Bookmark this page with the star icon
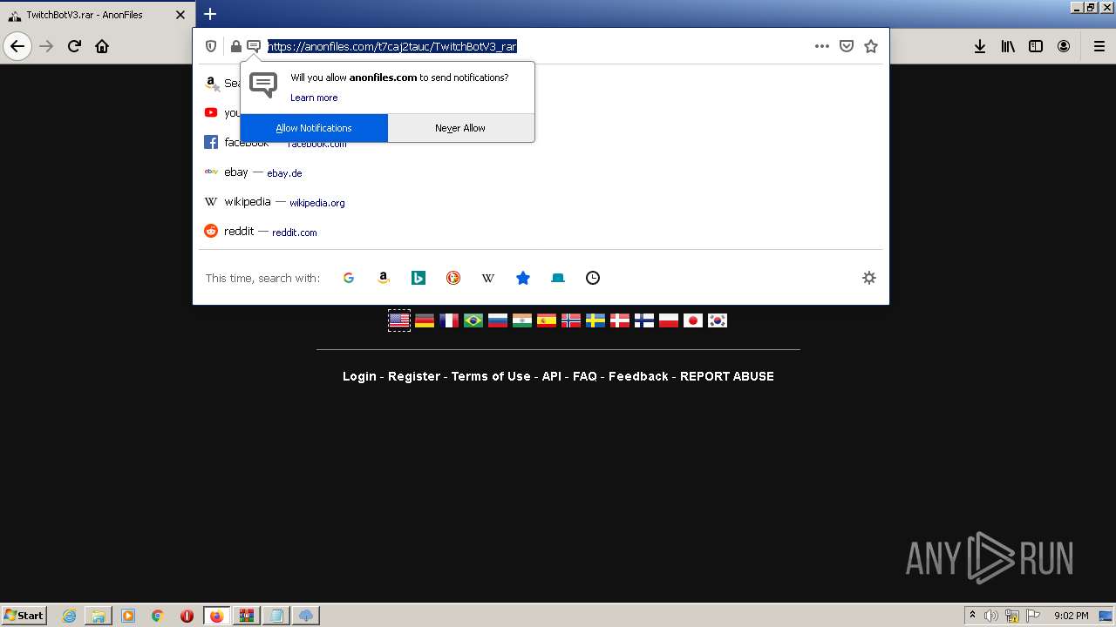The image size is (1116, 627). pos(871,46)
